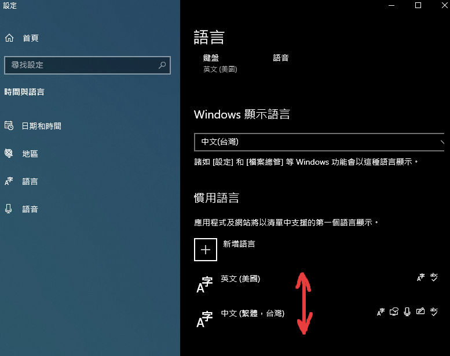Click the language icon beside 英文 (美國)
Screen dimensions: 450x356
tap(204, 284)
